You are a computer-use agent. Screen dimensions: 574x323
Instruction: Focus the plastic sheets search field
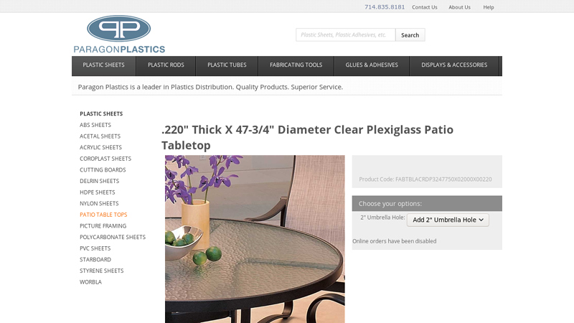(x=346, y=34)
